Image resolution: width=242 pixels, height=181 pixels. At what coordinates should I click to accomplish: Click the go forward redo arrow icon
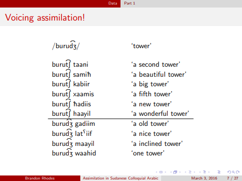click(237, 172)
